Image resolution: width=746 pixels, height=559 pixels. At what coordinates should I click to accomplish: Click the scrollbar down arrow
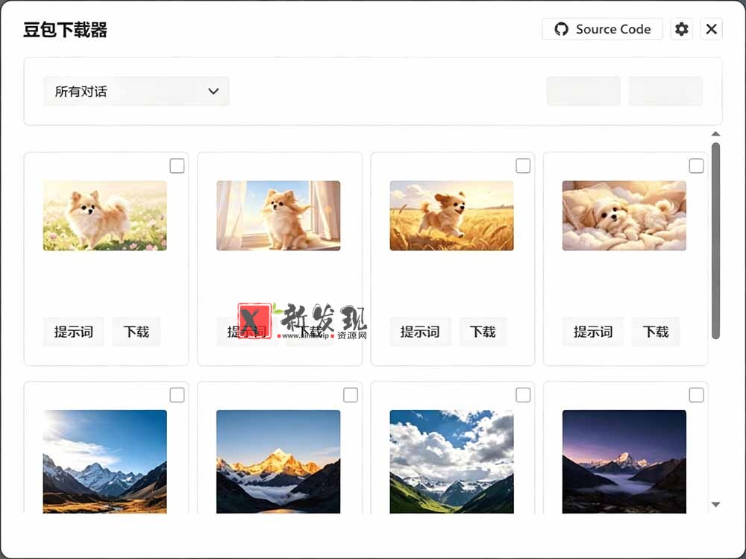pos(715,505)
